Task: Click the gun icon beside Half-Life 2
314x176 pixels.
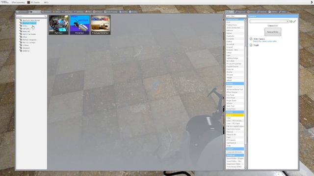Action: 21,29
